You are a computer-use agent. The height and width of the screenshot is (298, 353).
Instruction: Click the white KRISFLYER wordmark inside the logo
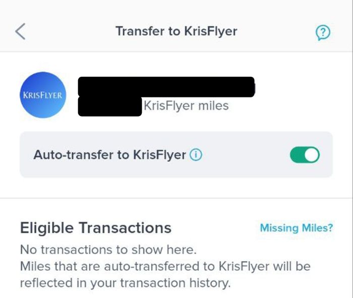pyautogui.click(x=42, y=95)
